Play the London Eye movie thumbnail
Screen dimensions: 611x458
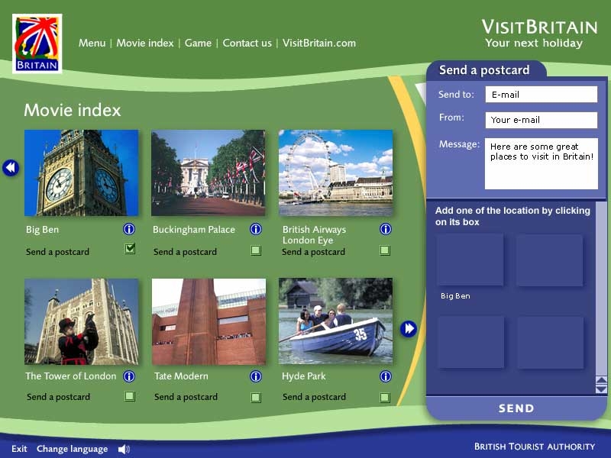tap(335, 173)
